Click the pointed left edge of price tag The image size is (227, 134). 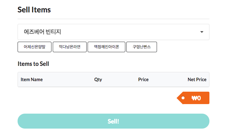point(178,98)
